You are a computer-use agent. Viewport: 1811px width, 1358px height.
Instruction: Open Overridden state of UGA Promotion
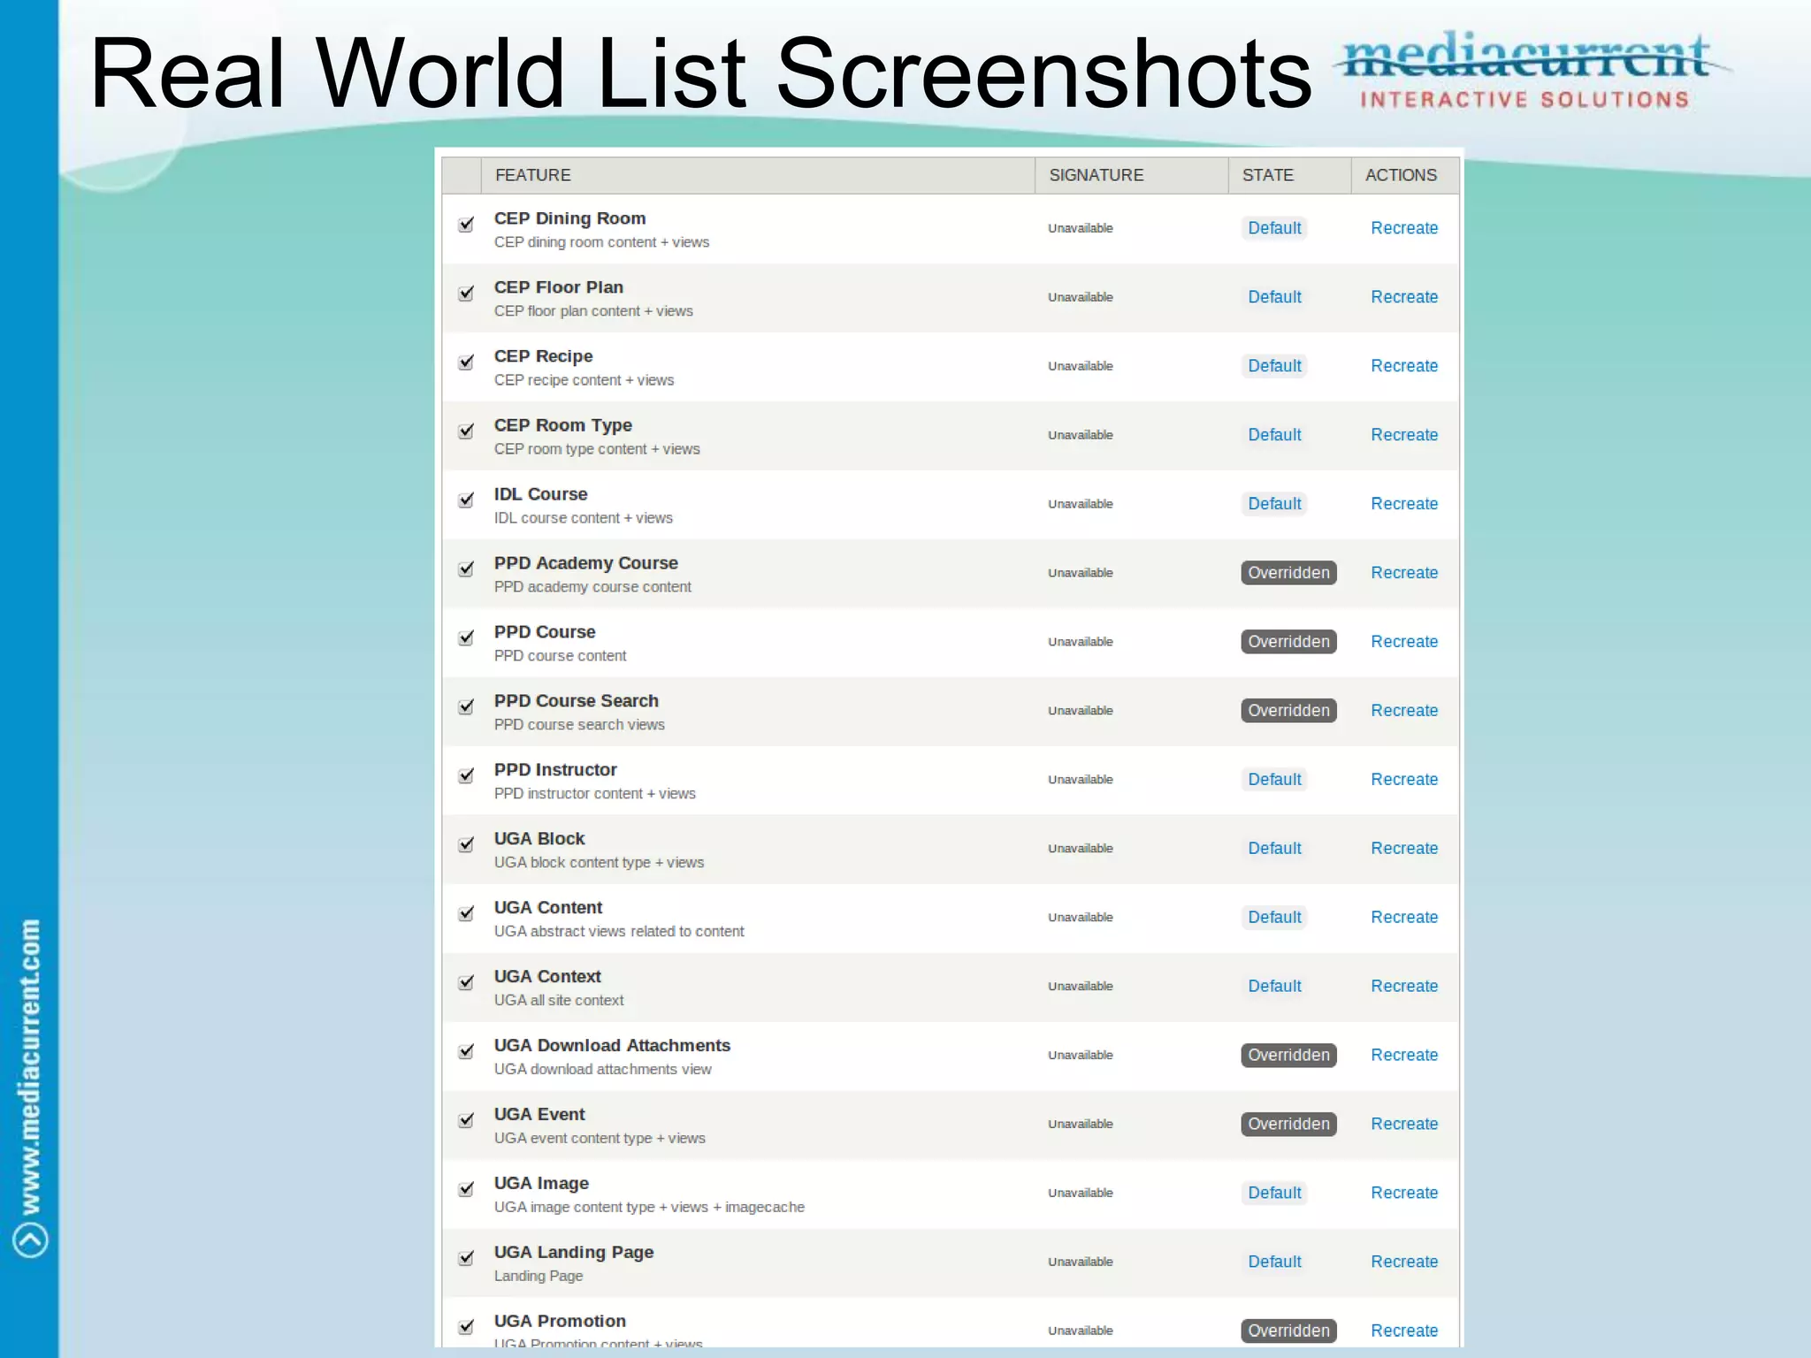coord(1288,1331)
